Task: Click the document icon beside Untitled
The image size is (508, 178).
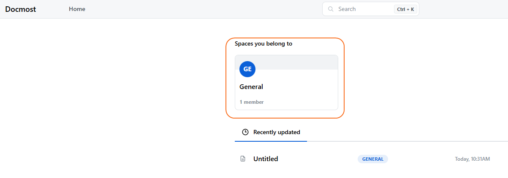Action: pyautogui.click(x=243, y=159)
